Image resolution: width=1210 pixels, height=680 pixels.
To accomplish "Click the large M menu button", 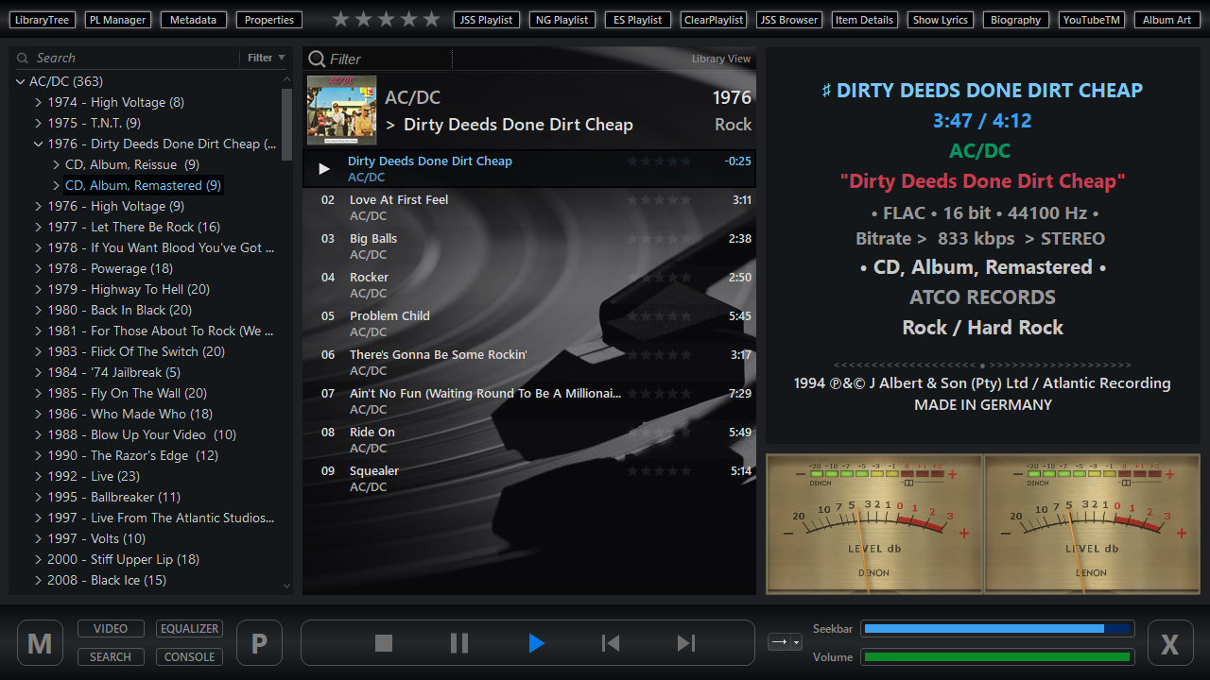I will (40, 643).
